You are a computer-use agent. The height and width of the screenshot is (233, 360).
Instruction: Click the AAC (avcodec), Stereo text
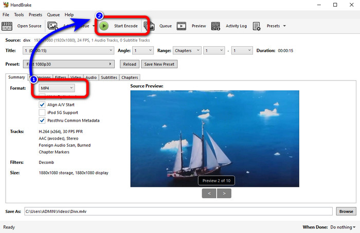coord(59,139)
